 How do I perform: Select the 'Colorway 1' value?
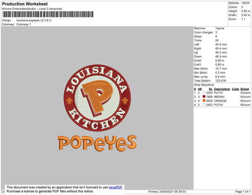click(24, 24)
